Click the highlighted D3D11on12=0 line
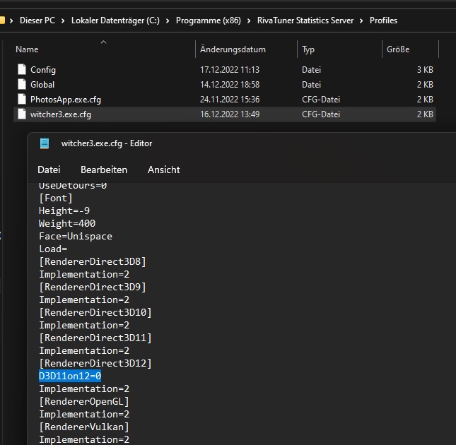456x445 pixels. (70, 376)
